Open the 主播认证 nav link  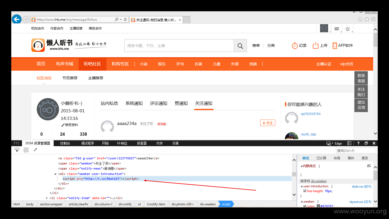coord(324,64)
